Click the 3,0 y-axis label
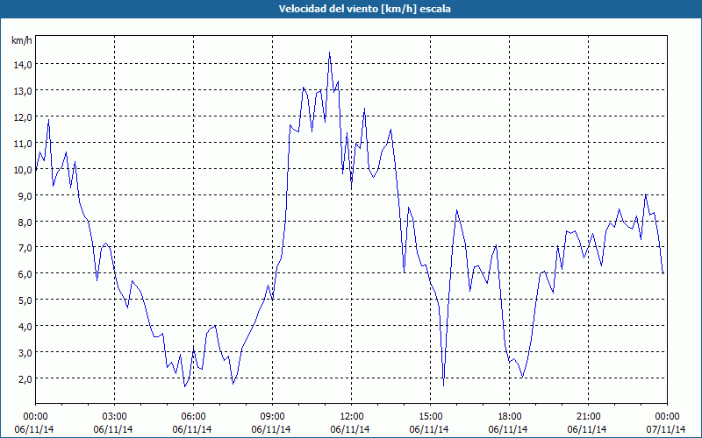 [x=25, y=353]
